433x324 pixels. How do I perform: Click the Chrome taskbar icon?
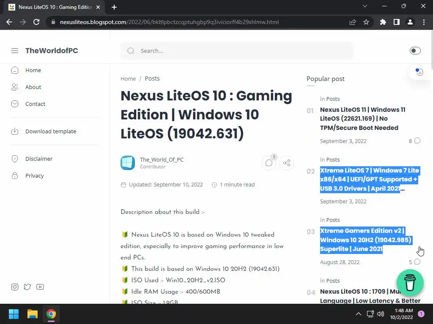tap(51, 314)
